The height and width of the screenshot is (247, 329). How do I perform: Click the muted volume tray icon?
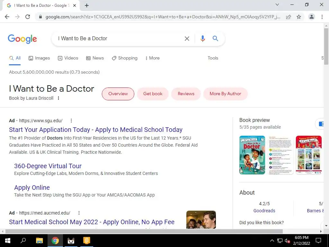click(x=287, y=241)
